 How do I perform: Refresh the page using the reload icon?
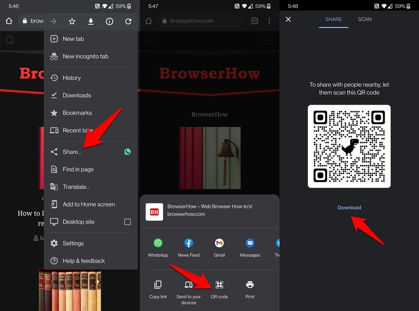click(128, 21)
